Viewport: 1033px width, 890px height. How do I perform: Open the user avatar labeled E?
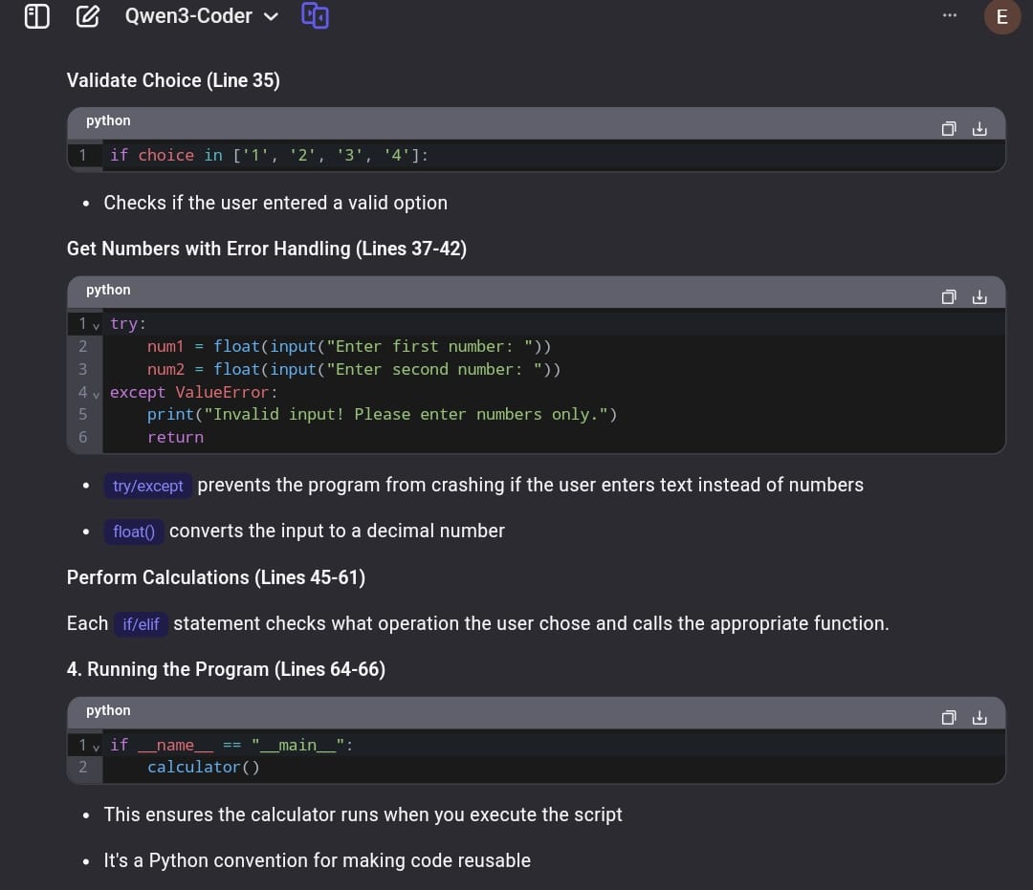[1002, 16]
